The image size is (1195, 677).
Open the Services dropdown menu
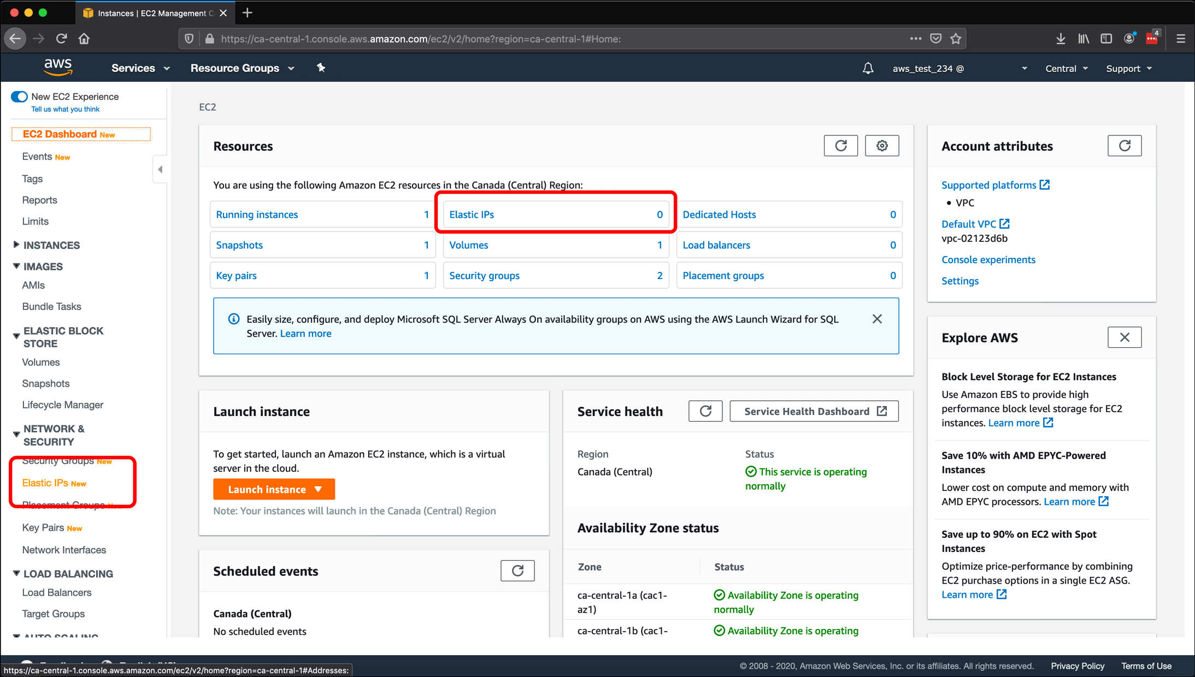(141, 68)
